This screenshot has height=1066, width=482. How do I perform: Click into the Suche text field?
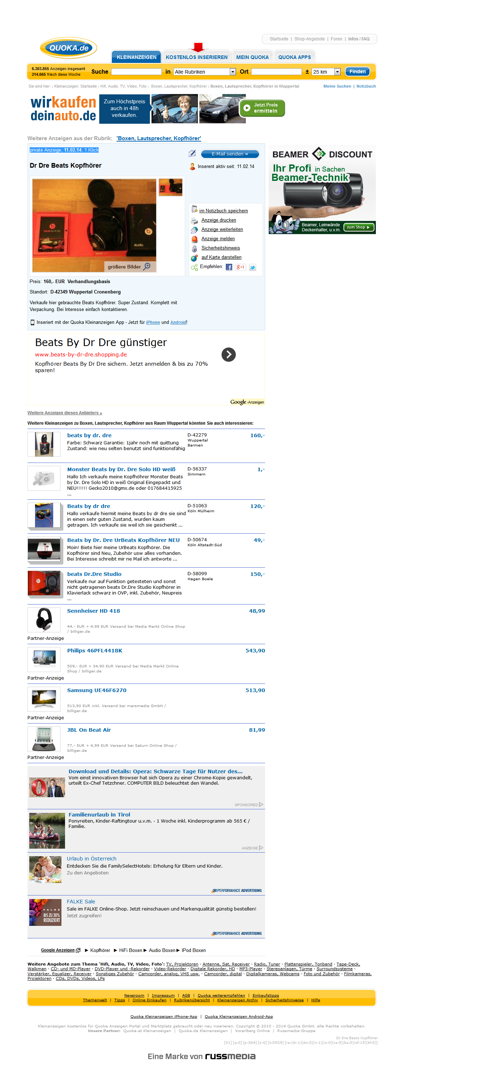click(x=136, y=71)
